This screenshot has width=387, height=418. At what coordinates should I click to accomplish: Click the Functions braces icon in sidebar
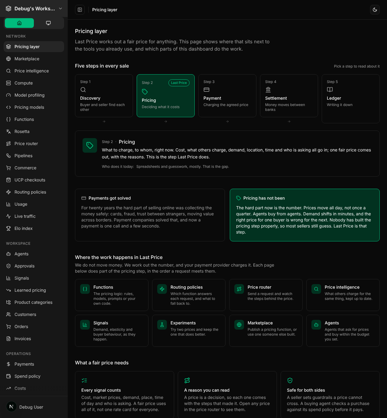pyautogui.click(x=8, y=119)
